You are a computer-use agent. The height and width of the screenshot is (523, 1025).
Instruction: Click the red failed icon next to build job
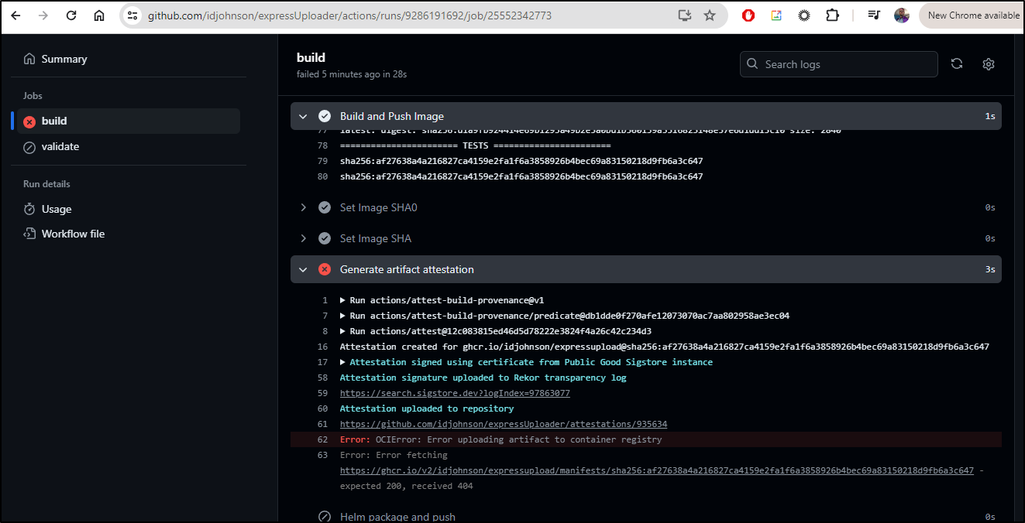coord(29,121)
